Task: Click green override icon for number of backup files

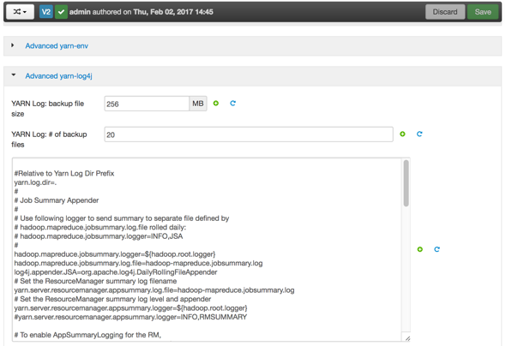Action: 402,134
